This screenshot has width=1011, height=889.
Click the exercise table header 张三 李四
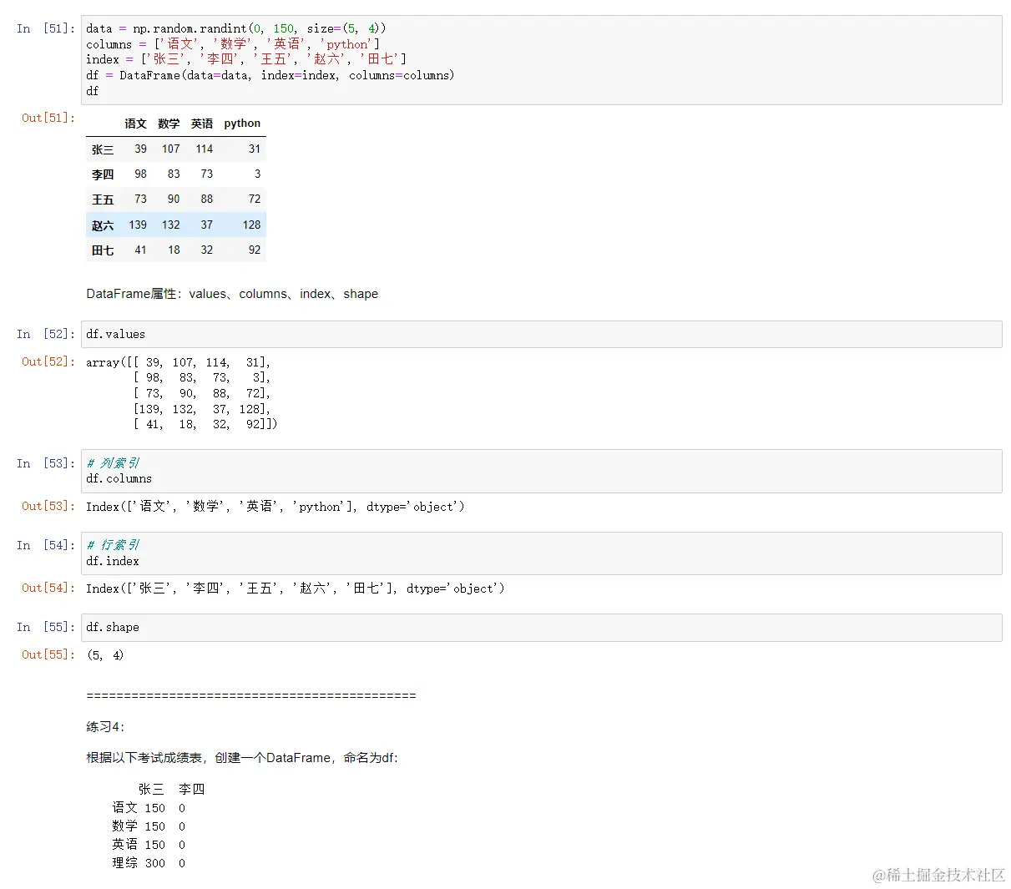pos(171,789)
